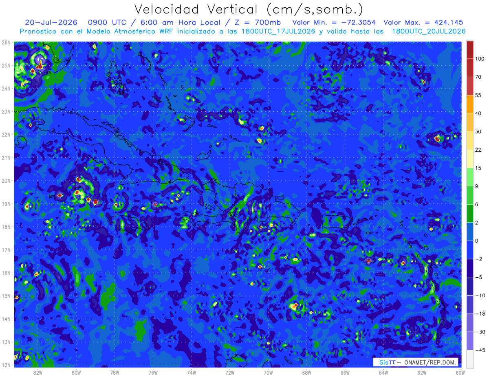Pick the pale yellow swatch between 15 and 22
The image size is (489, 378).
[470, 158]
